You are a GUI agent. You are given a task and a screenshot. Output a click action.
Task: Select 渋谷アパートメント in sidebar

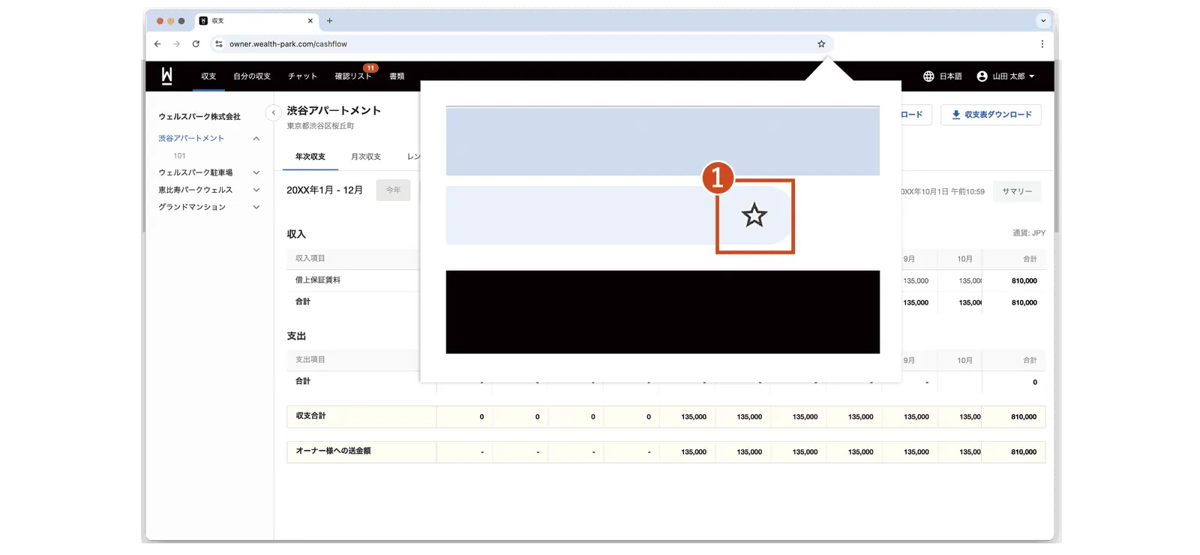click(191, 139)
